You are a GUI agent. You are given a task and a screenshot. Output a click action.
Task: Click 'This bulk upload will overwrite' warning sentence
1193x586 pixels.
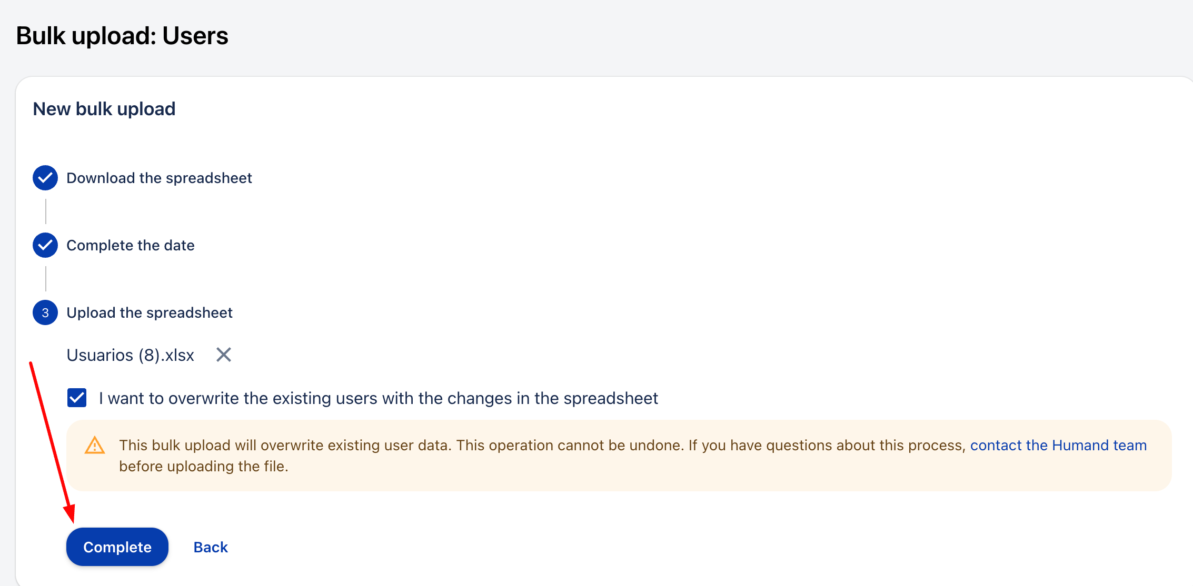[x=285, y=445]
